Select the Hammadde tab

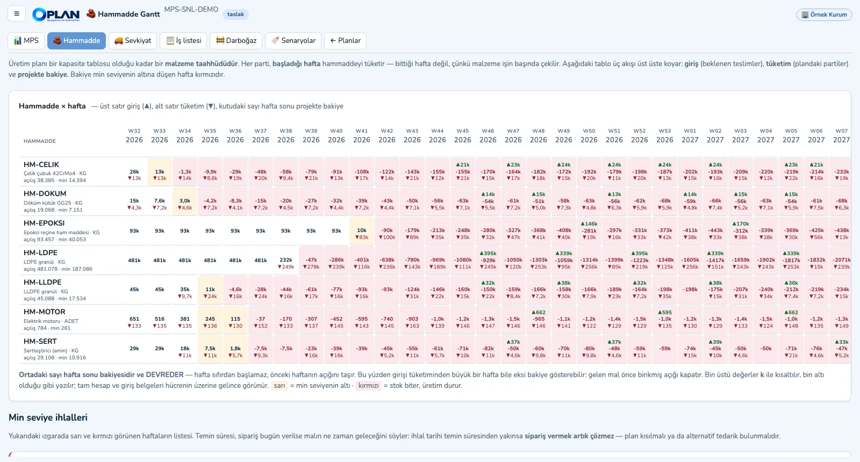click(x=76, y=41)
